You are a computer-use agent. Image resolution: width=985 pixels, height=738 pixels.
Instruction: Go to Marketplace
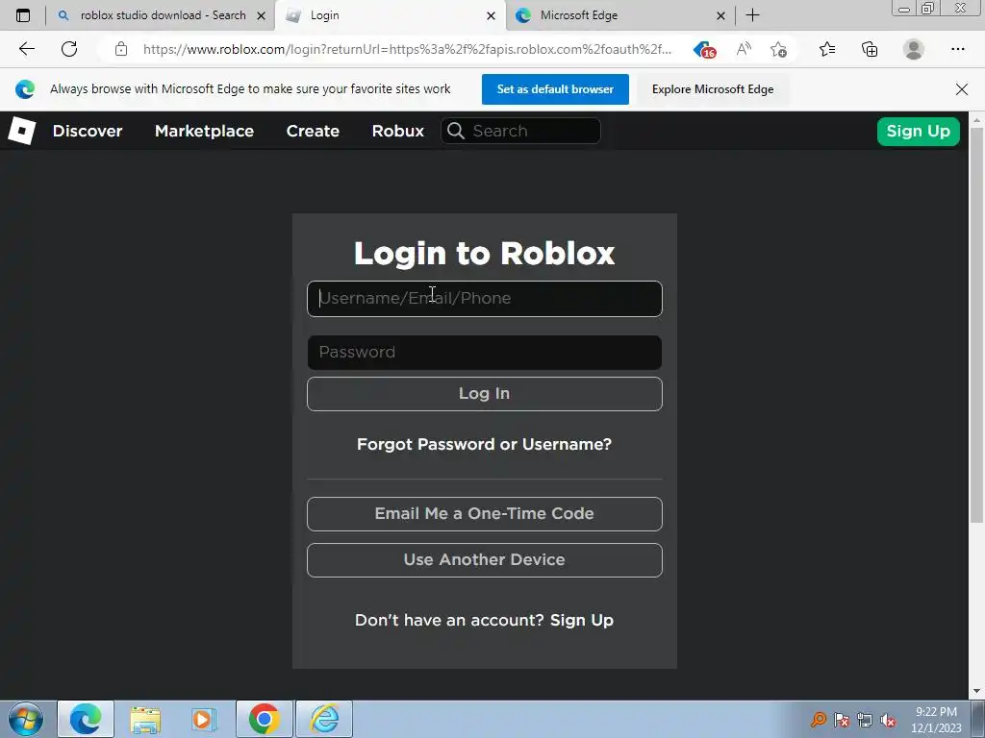pos(204,131)
